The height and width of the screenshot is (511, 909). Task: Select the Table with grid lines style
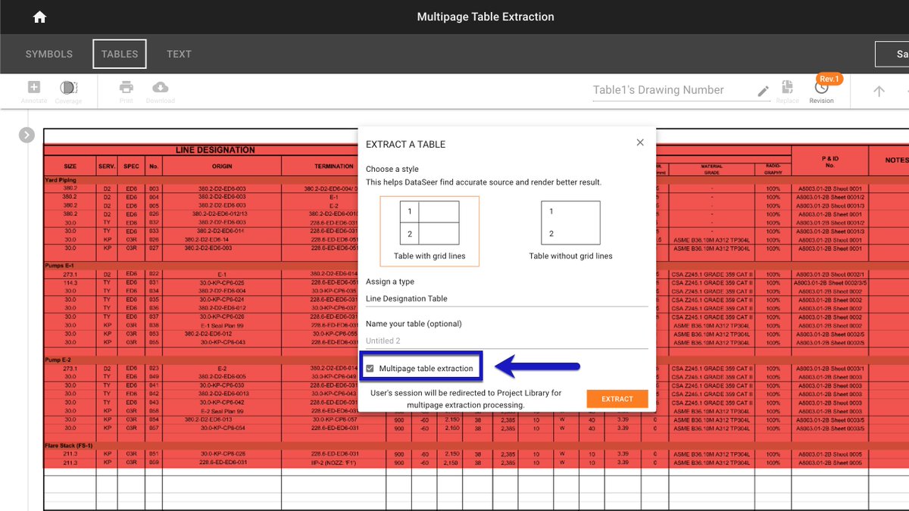tap(430, 223)
